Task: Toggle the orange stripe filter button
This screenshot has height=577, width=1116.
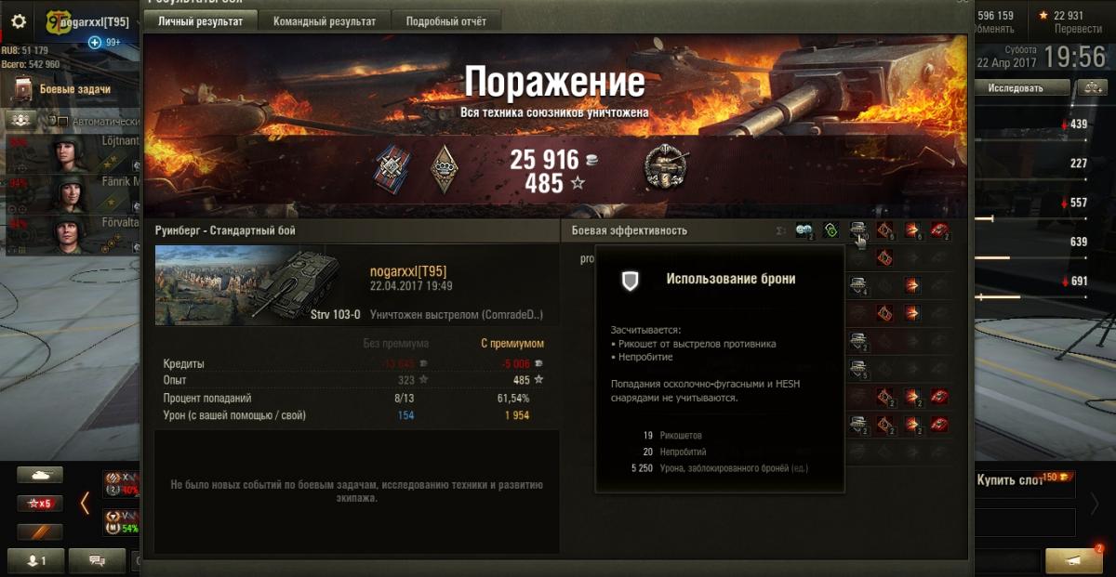Action: 40,532
